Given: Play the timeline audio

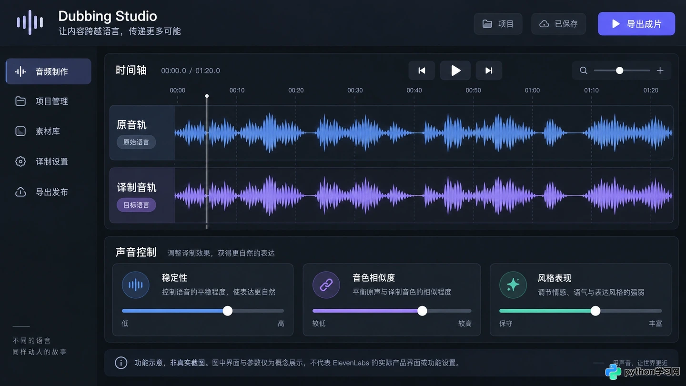Looking at the screenshot, I should [x=455, y=71].
